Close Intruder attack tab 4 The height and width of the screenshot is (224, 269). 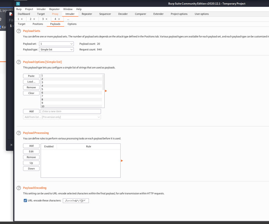click(59, 19)
